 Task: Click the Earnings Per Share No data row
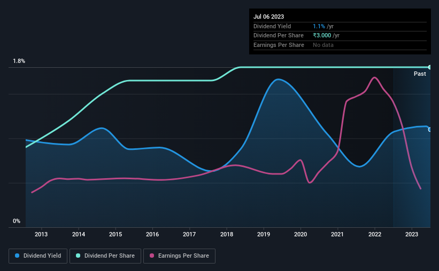(340, 45)
